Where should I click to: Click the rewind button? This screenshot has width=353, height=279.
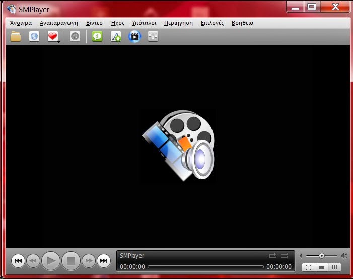point(33,261)
